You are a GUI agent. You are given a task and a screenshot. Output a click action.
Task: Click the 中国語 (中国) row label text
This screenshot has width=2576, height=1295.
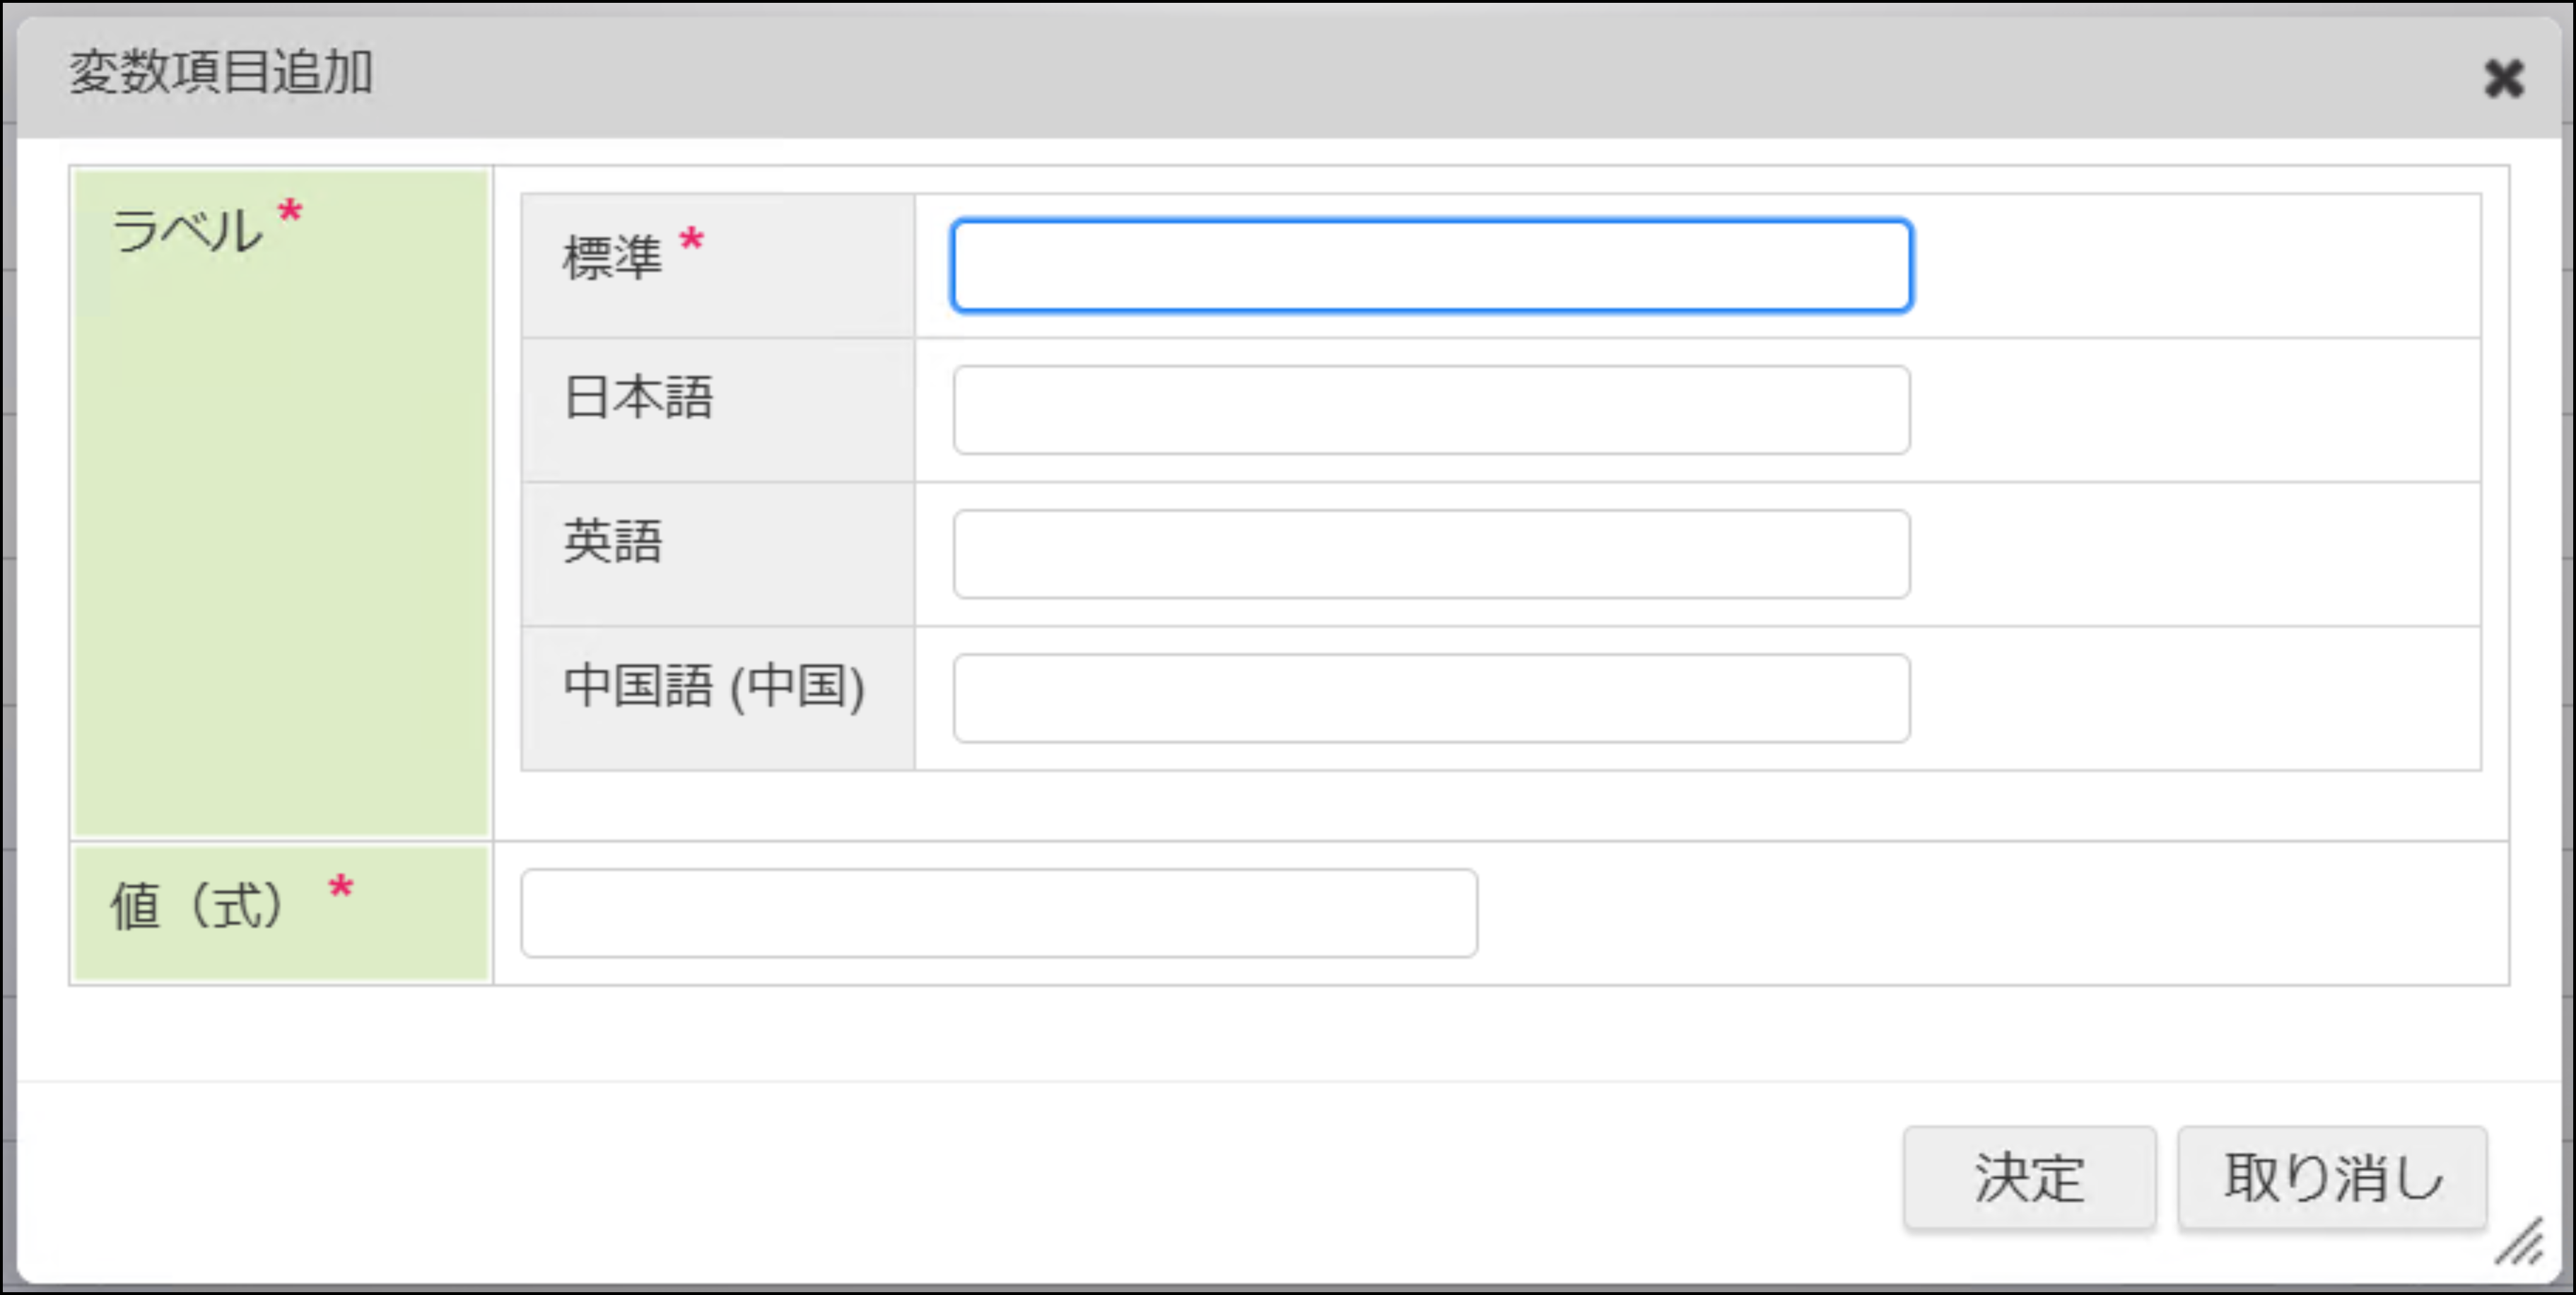pos(713,686)
